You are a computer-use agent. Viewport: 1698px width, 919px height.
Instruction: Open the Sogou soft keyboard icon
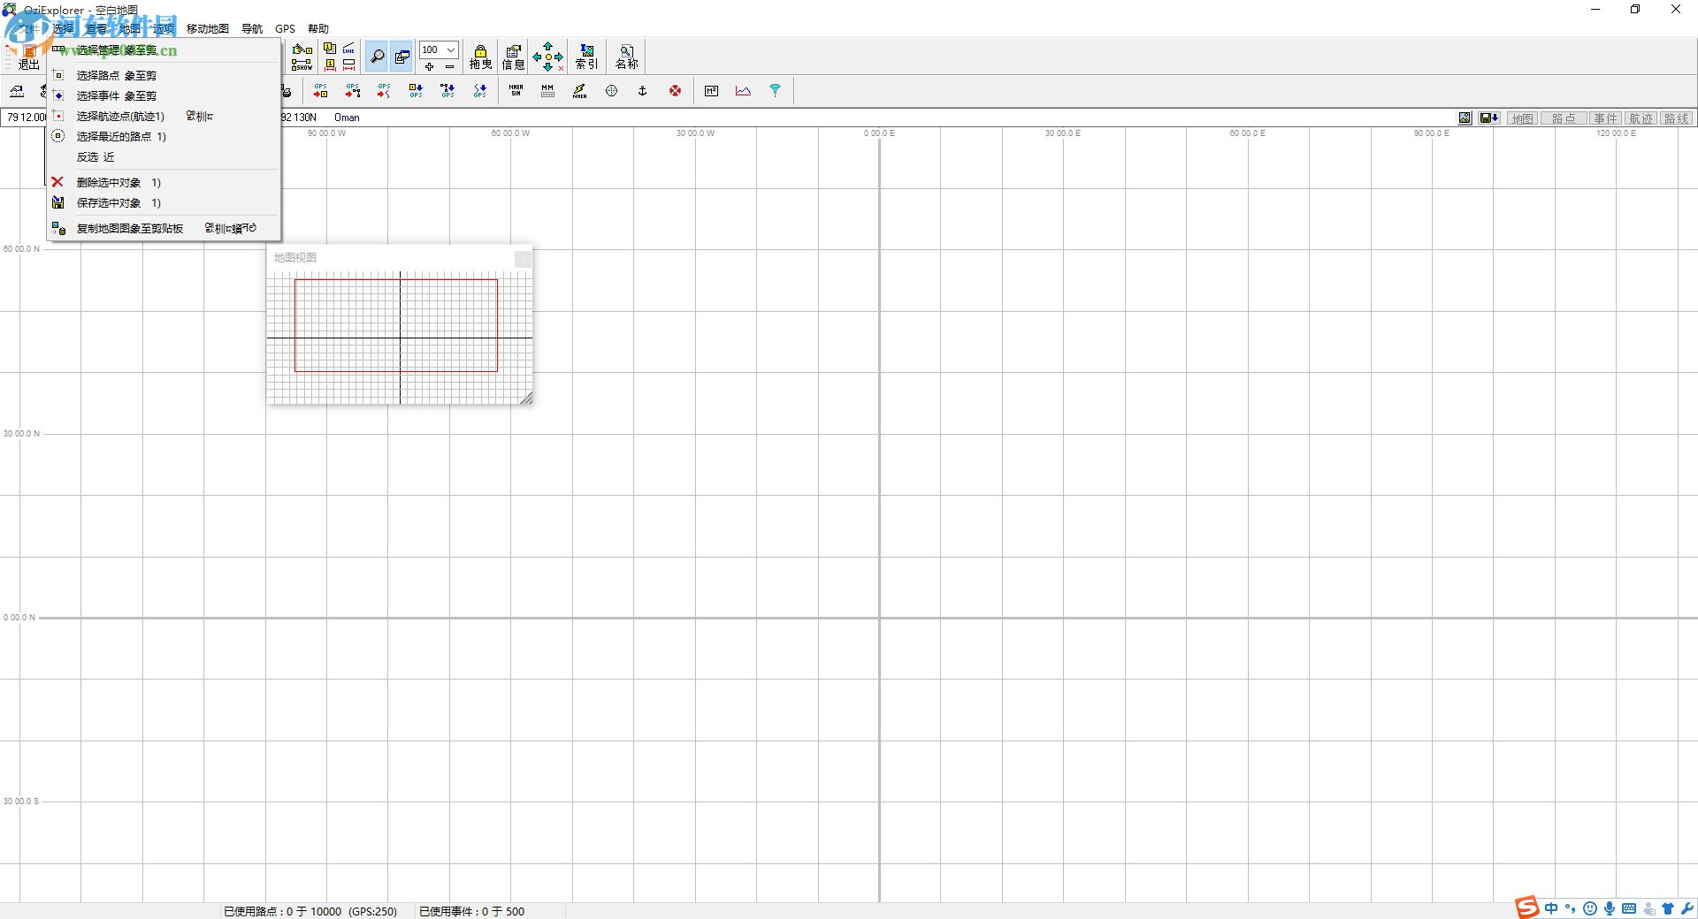point(1629,908)
